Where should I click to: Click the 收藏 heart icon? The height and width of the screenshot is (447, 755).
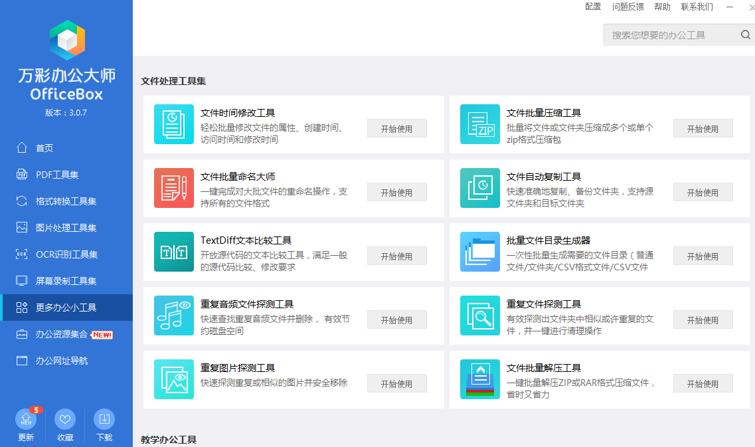[x=65, y=419]
